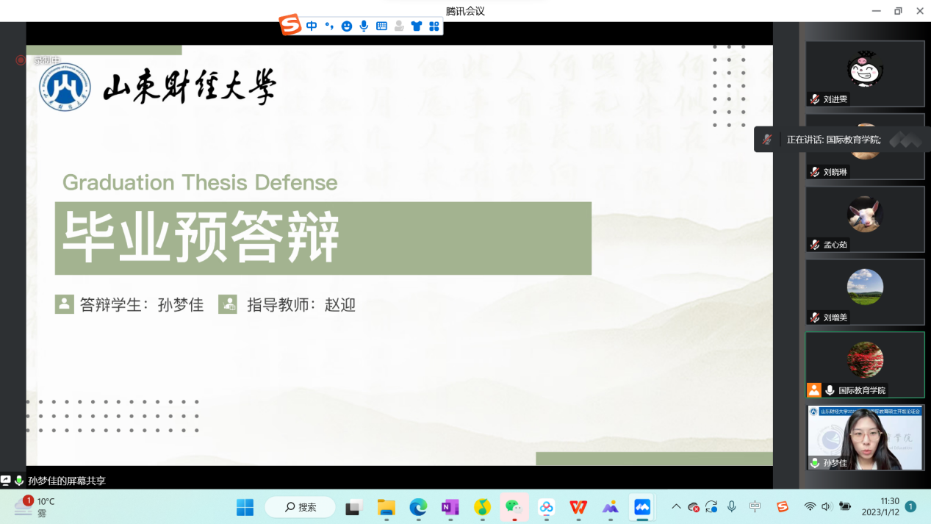This screenshot has height=524, width=931.
Task: Click 国际教育学院 participant tile
Action: click(x=864, y=365)
